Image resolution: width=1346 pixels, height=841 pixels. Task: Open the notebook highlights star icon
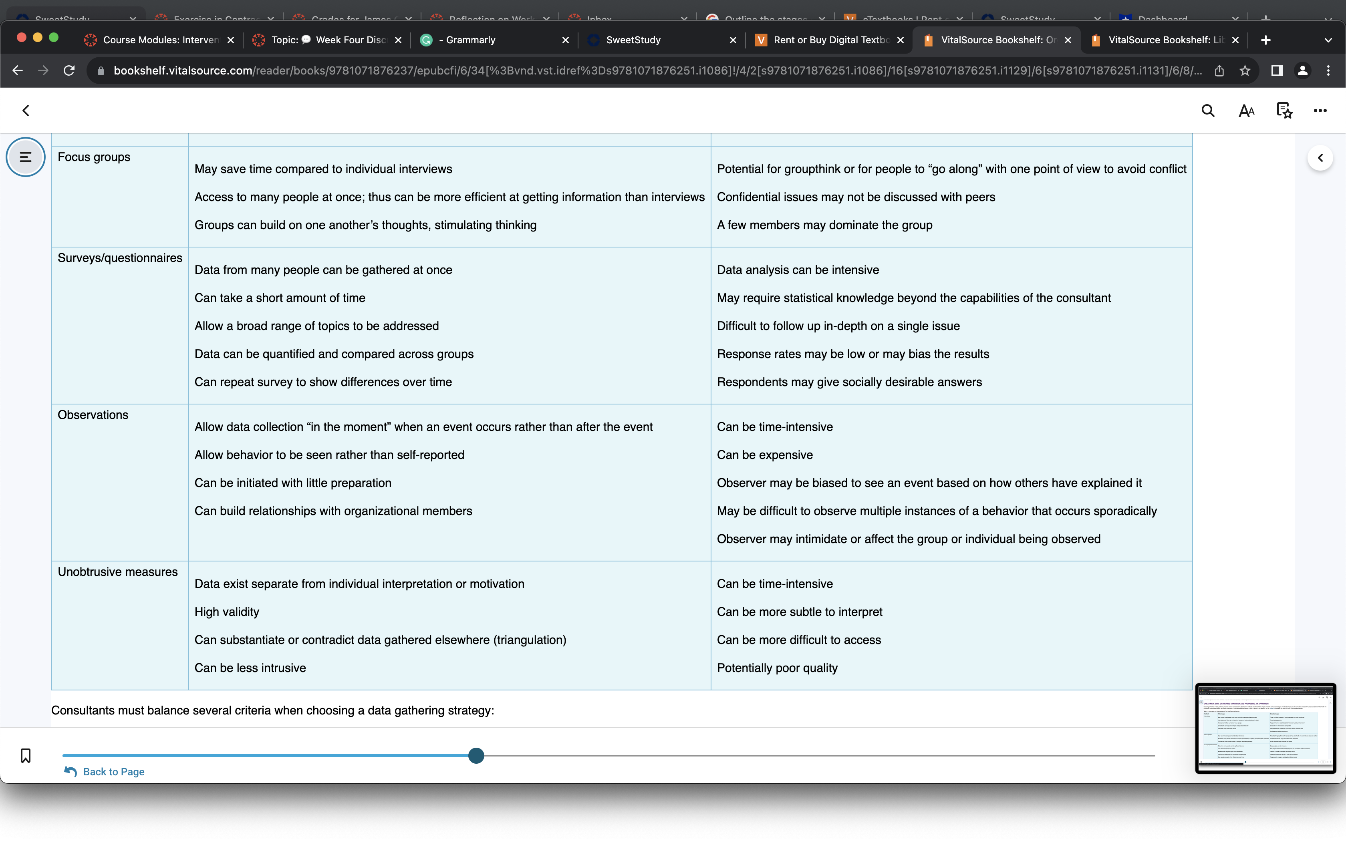(x=1284, y=111)
